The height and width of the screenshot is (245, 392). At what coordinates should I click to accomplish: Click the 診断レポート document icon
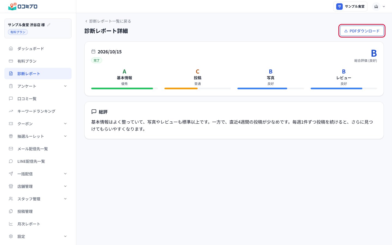(11, 73)
